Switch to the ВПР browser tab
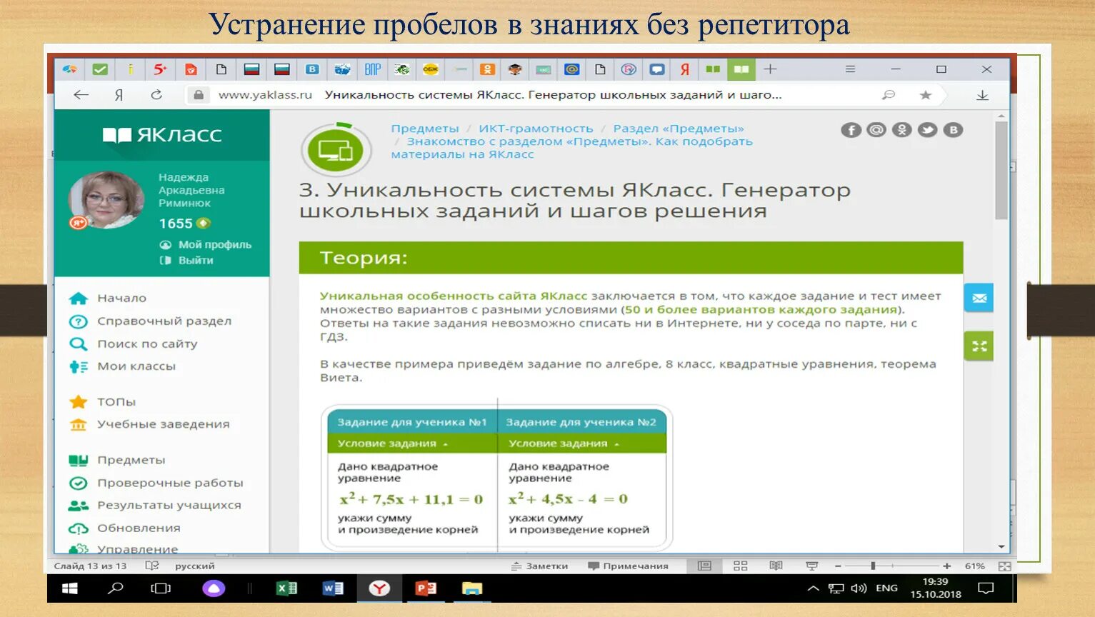 pos(372,69)
